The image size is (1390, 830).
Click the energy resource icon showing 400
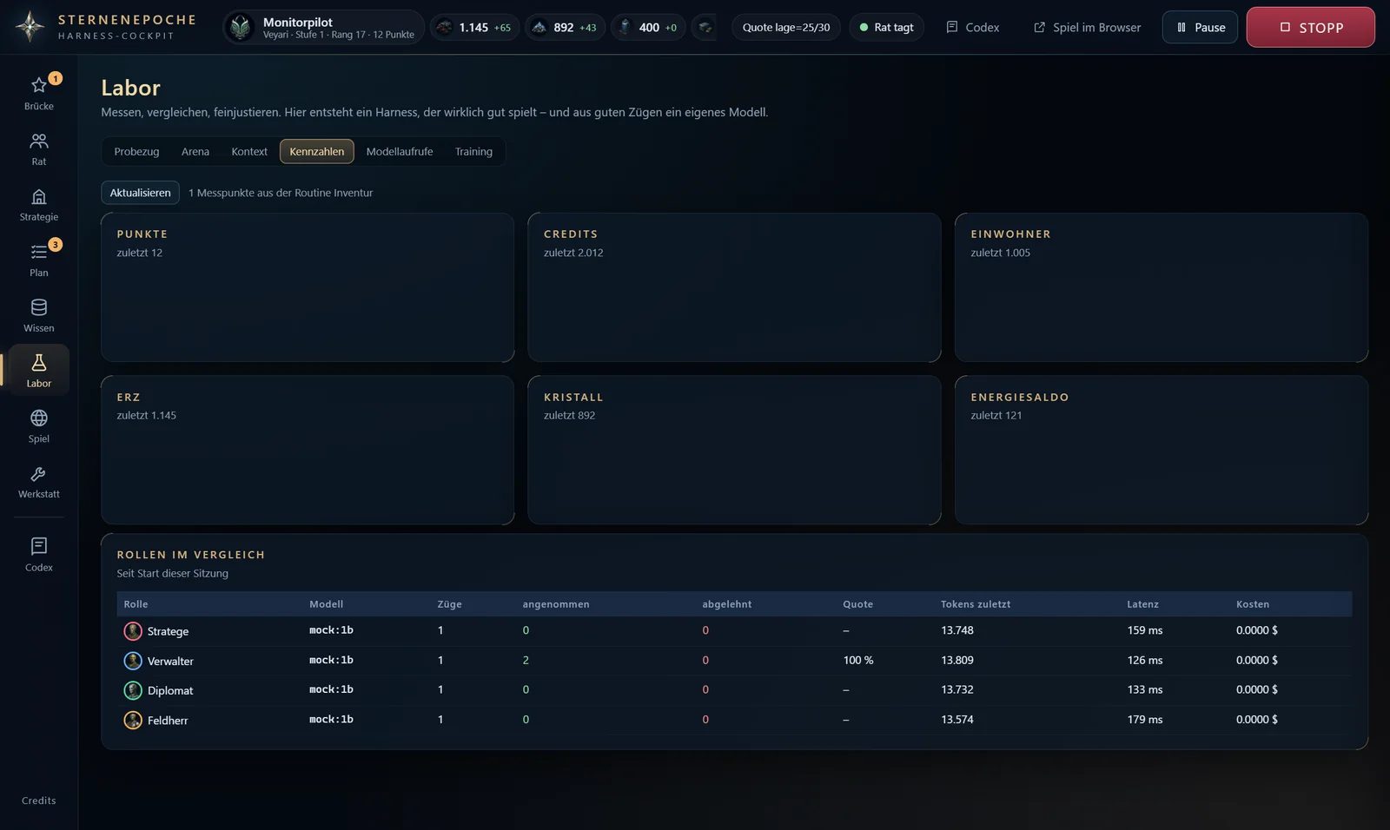coord(624,28)
